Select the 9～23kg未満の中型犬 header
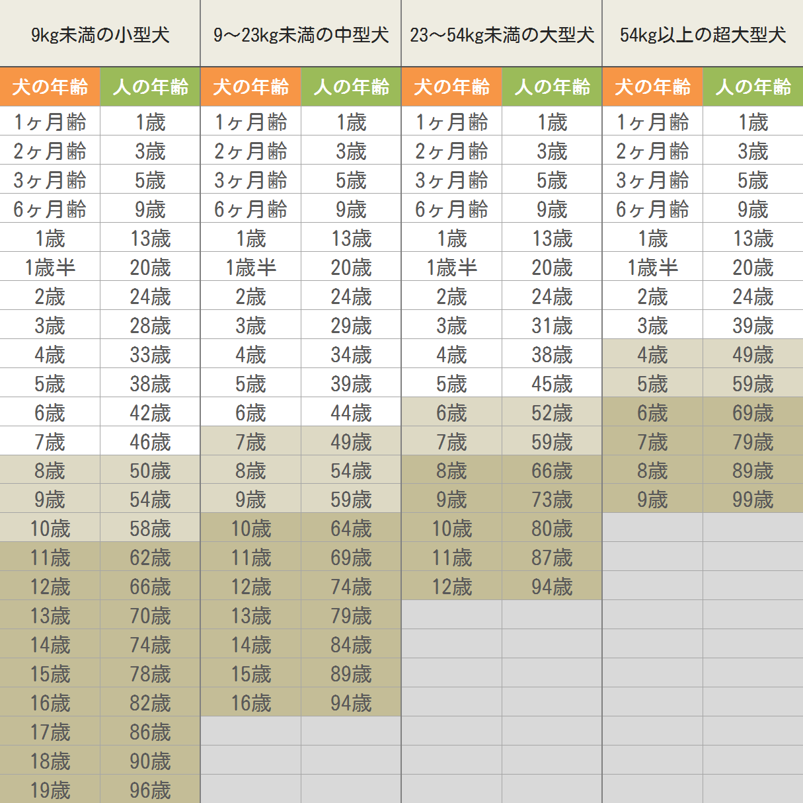 pos(301,34)
